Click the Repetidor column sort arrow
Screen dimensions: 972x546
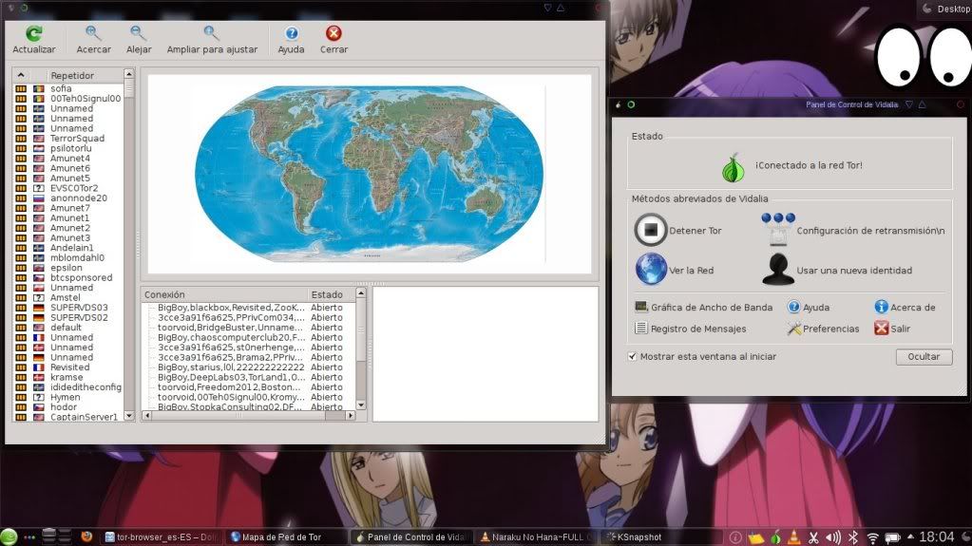pyautogui.click(x=21, y=75)
